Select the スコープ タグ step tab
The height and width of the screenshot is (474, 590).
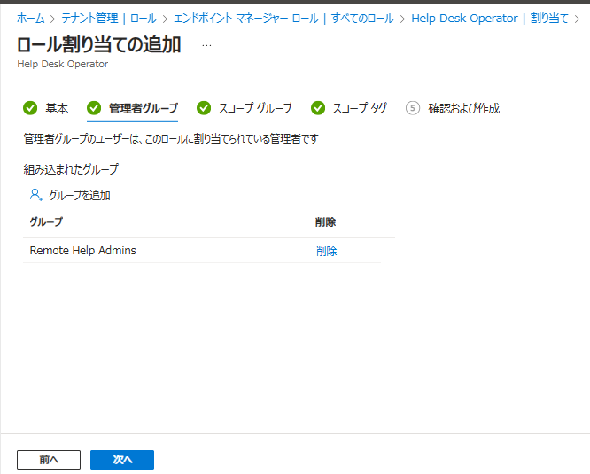click(x=349, y=108)
